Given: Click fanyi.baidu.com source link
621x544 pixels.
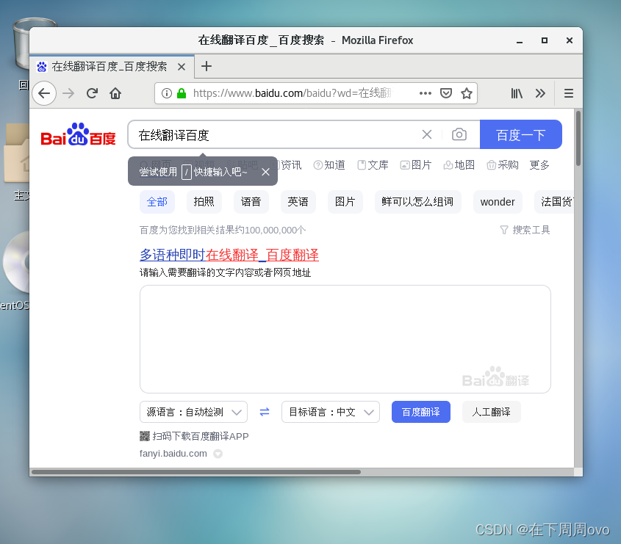Looking at the screenshot, I should pyautogui.click(x=173, y=454).
